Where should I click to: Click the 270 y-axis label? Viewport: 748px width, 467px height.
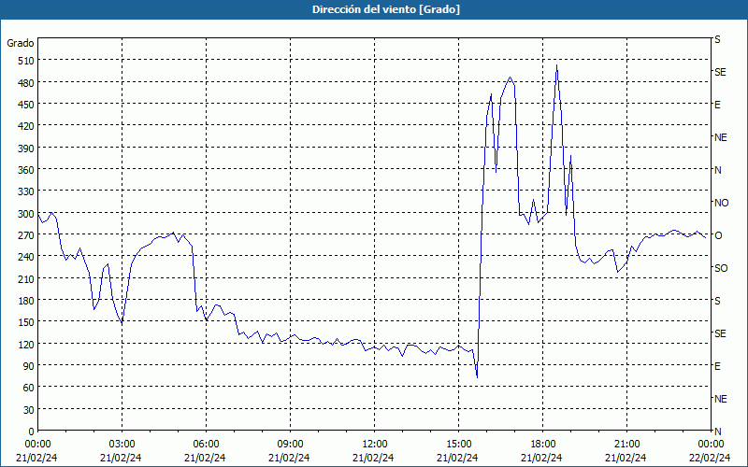pyautogui.click(x=26, y=235)
